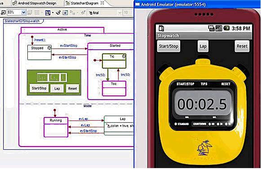
Task: Select the right tm(50) transition label
Action: pyautogui.click(x=125, y=74)
